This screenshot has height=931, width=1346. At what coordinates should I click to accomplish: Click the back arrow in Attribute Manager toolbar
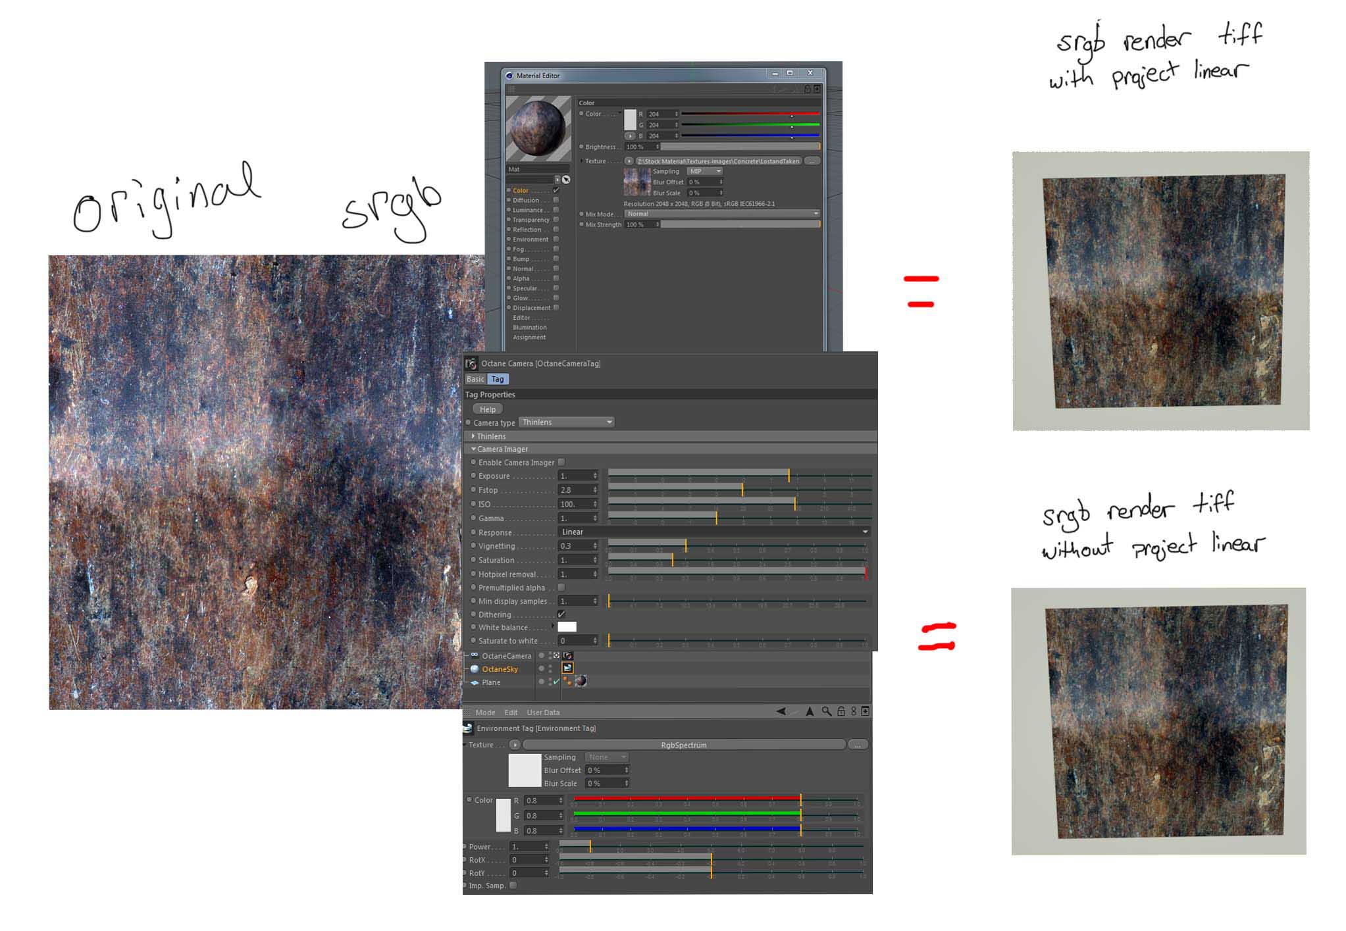(781, 711)
